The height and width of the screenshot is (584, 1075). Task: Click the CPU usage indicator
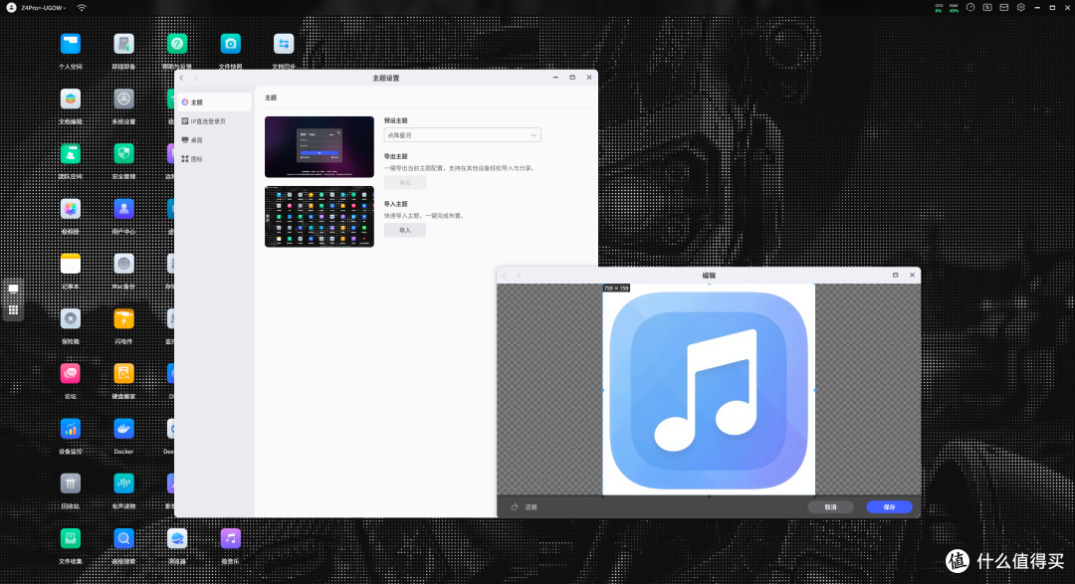tap(939, 8)
